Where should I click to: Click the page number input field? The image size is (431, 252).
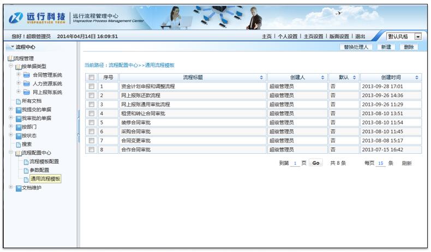[x=295, y=163]
